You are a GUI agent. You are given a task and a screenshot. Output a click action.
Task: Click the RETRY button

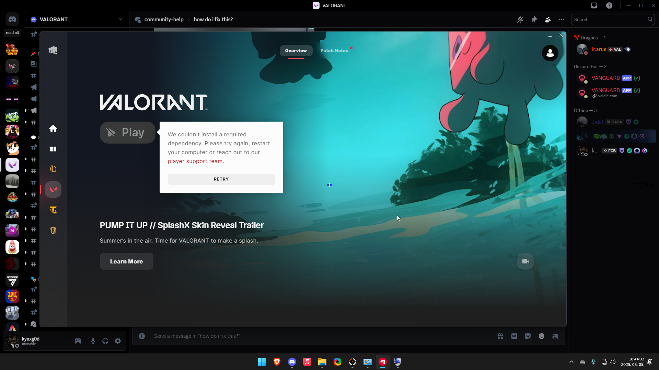[x=221, y=179]
